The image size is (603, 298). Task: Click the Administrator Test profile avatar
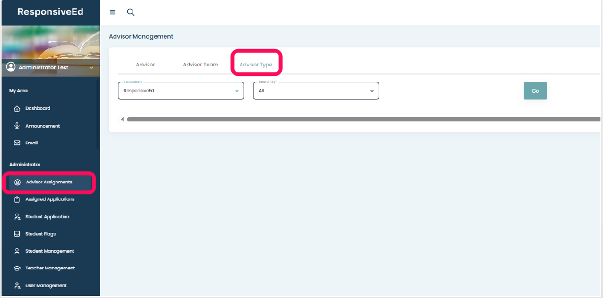10,67
